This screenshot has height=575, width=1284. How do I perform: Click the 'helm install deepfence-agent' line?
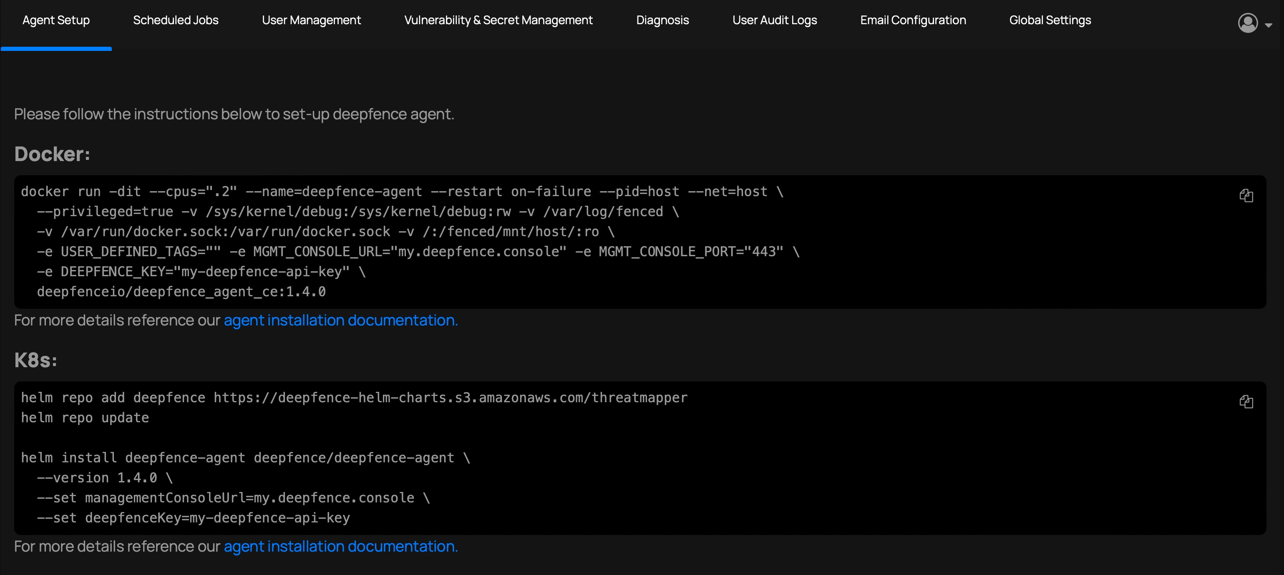coord(245,458)
